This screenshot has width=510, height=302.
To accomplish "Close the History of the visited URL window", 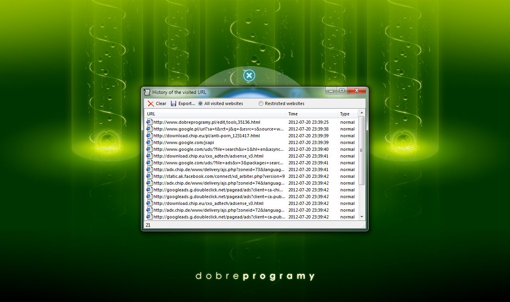I will (x=357, y=91).
